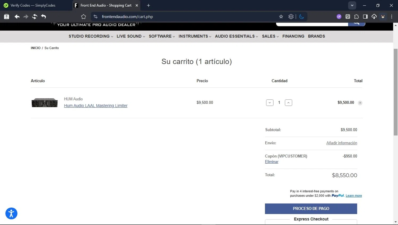
Task: Expand the Studio Recording menu
Action: point(91,36)
